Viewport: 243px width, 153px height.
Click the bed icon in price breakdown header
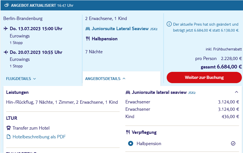point(128,92)
